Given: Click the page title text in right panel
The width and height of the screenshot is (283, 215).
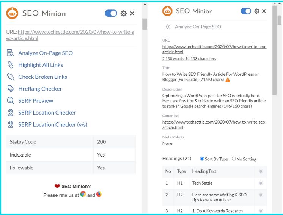Looking at the screenshot, I should tap(211, 77).
